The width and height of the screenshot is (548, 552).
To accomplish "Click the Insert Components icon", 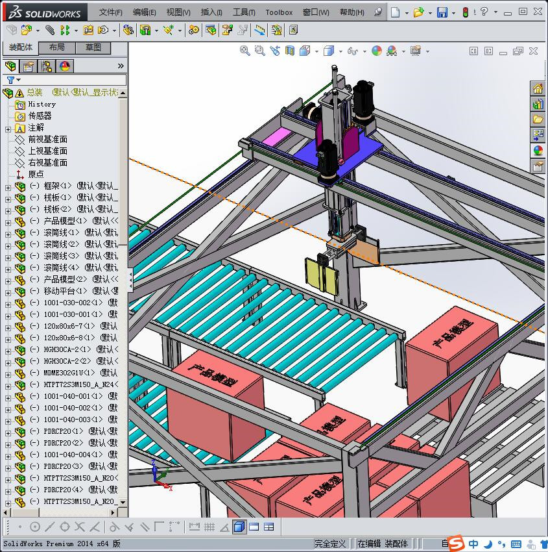I will [x=27, y=31].
